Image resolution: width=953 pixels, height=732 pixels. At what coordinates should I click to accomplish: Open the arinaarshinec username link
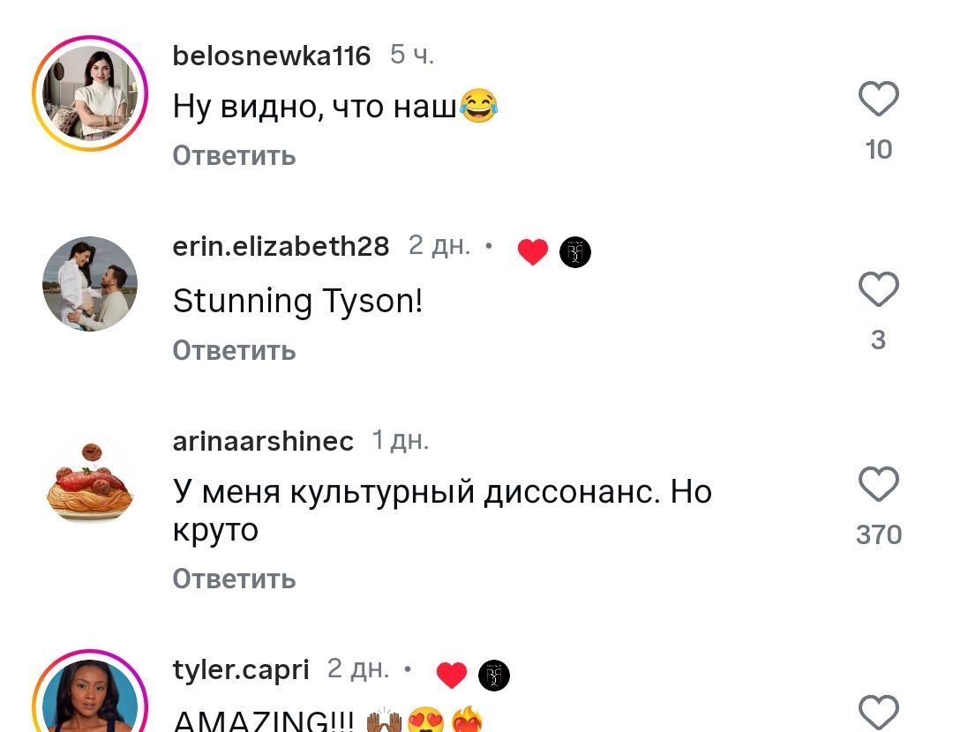coord(263,442)
